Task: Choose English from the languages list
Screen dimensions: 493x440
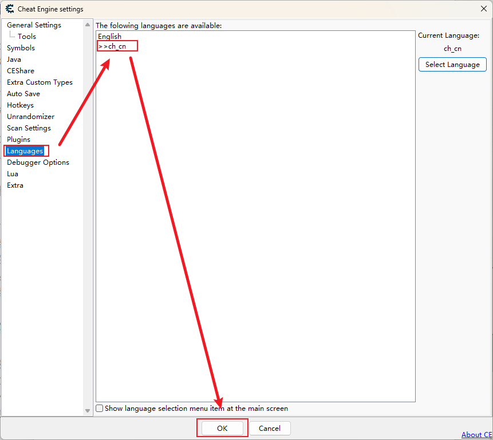Action: click(x=109, y=37)
